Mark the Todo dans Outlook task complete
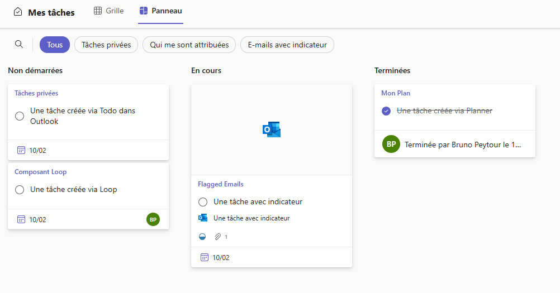The width and height of the screenshot is (560, 293). click(x=20, y=116)
